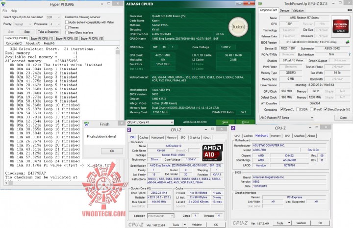Click the Hyper PI log vertical scrollbar
Image resolution: width=353 pixels, height=228 pixels.
coord(118,115)
